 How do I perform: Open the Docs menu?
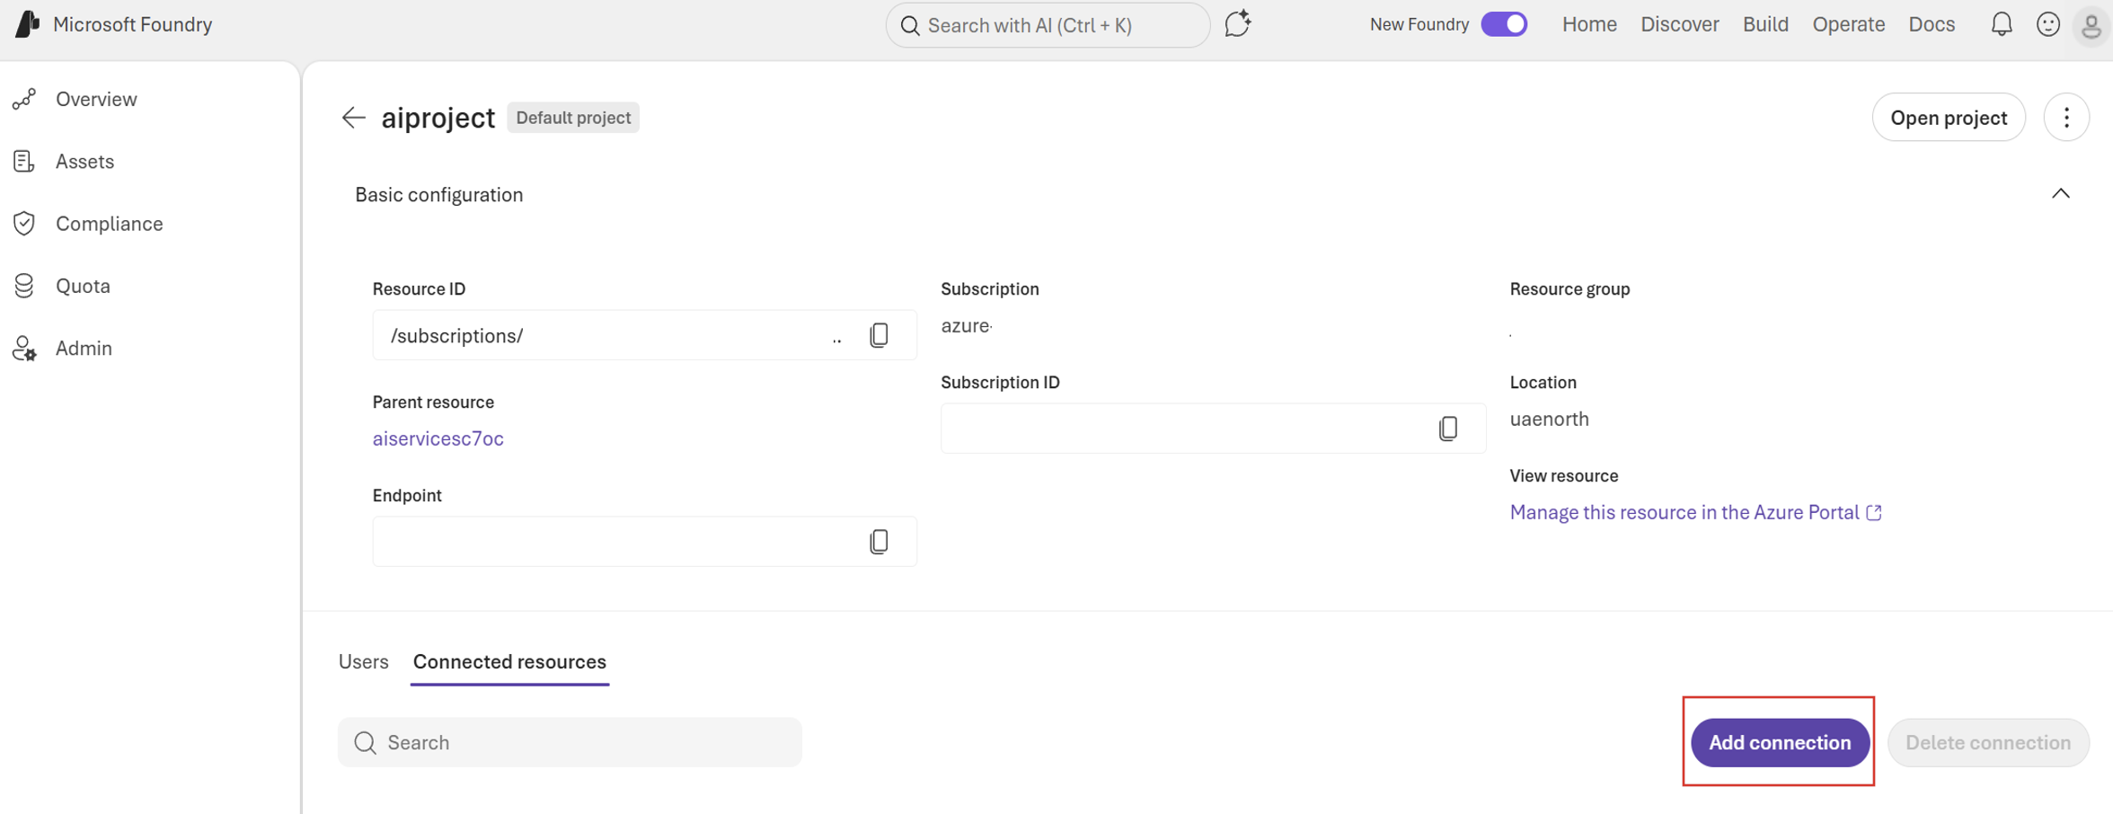pos(1932,24)
